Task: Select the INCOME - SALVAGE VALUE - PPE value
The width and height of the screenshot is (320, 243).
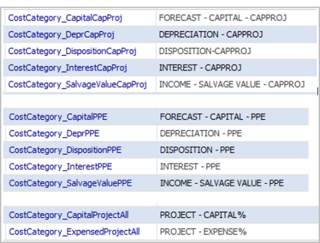Action: pos(222,183)
